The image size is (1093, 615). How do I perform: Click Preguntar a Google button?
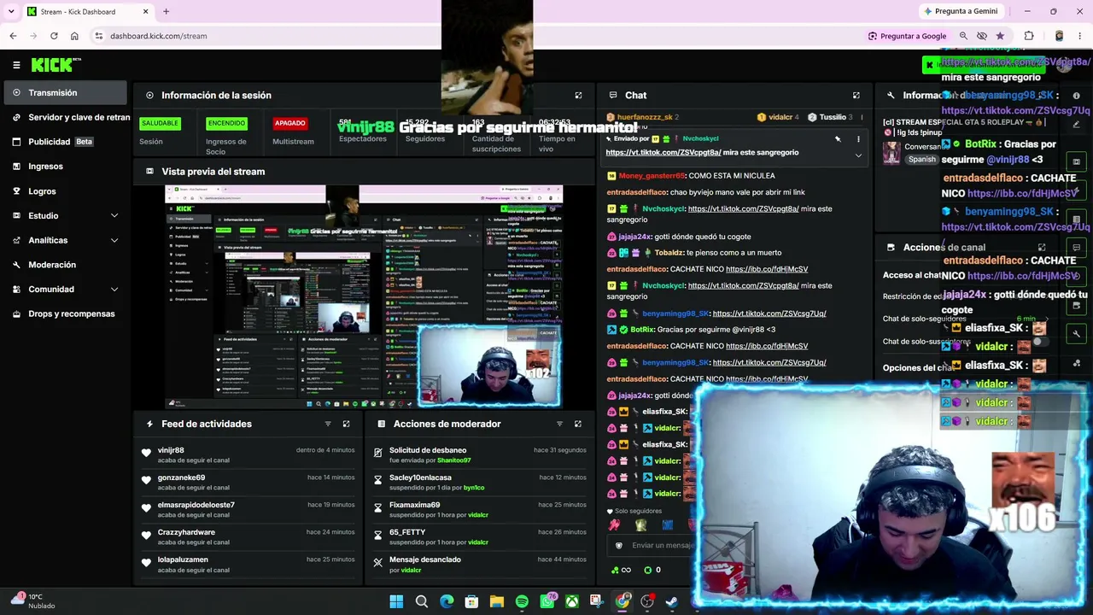coord(907,36)
